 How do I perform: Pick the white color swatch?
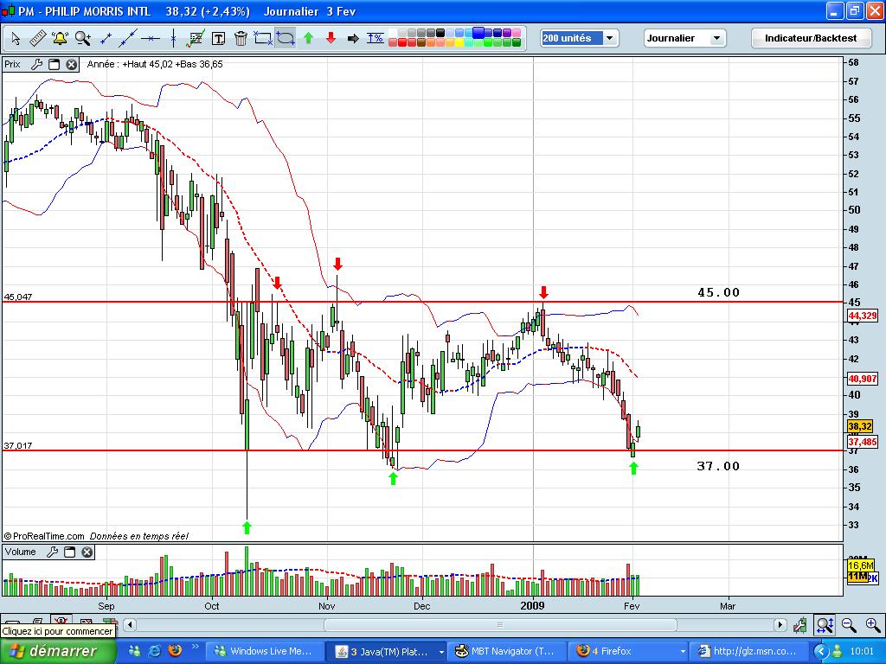(393, 32)
